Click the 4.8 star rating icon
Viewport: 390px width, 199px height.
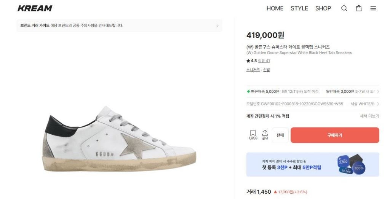pos(248,61)
